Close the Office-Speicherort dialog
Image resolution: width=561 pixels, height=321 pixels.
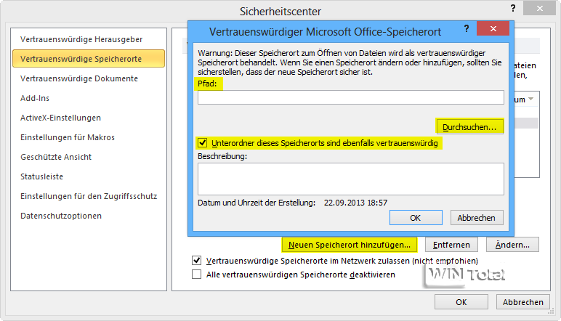click(x=493, y=30)
